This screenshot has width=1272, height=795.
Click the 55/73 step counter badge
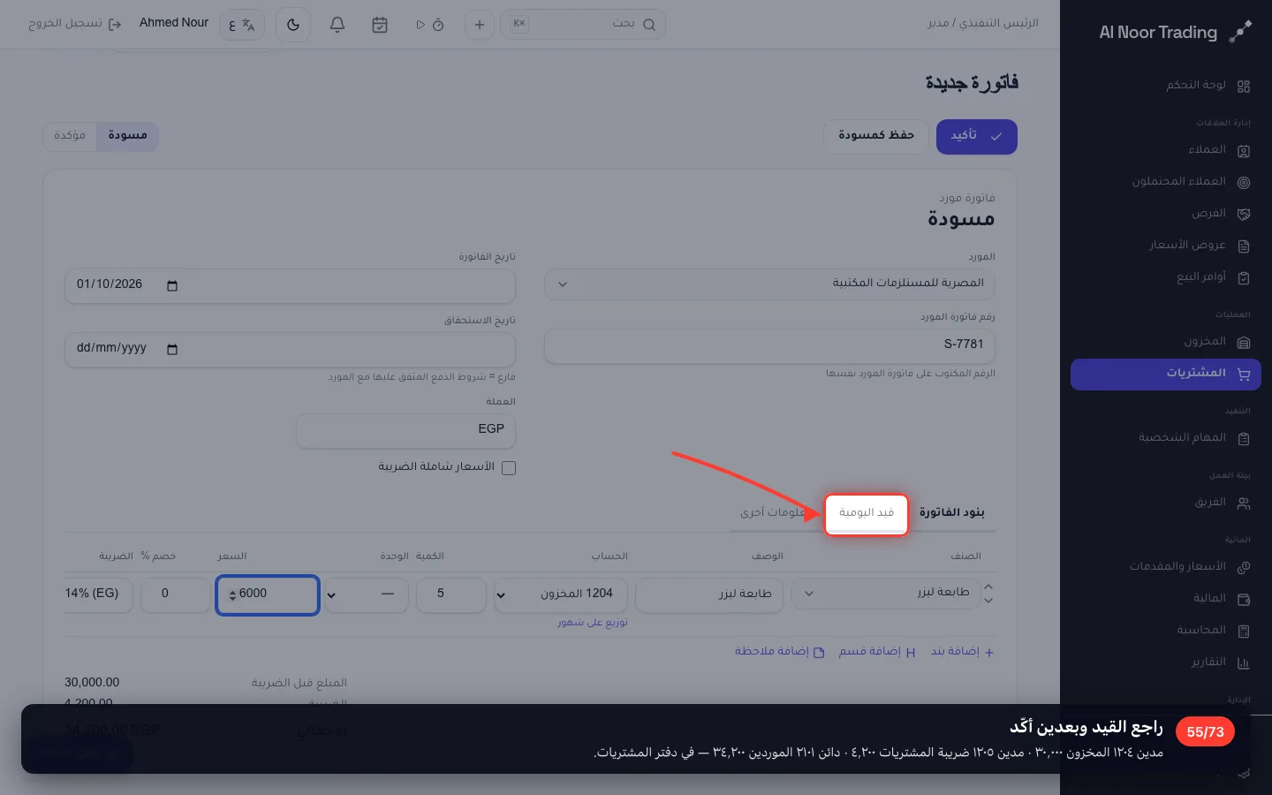coord(1206,732)
